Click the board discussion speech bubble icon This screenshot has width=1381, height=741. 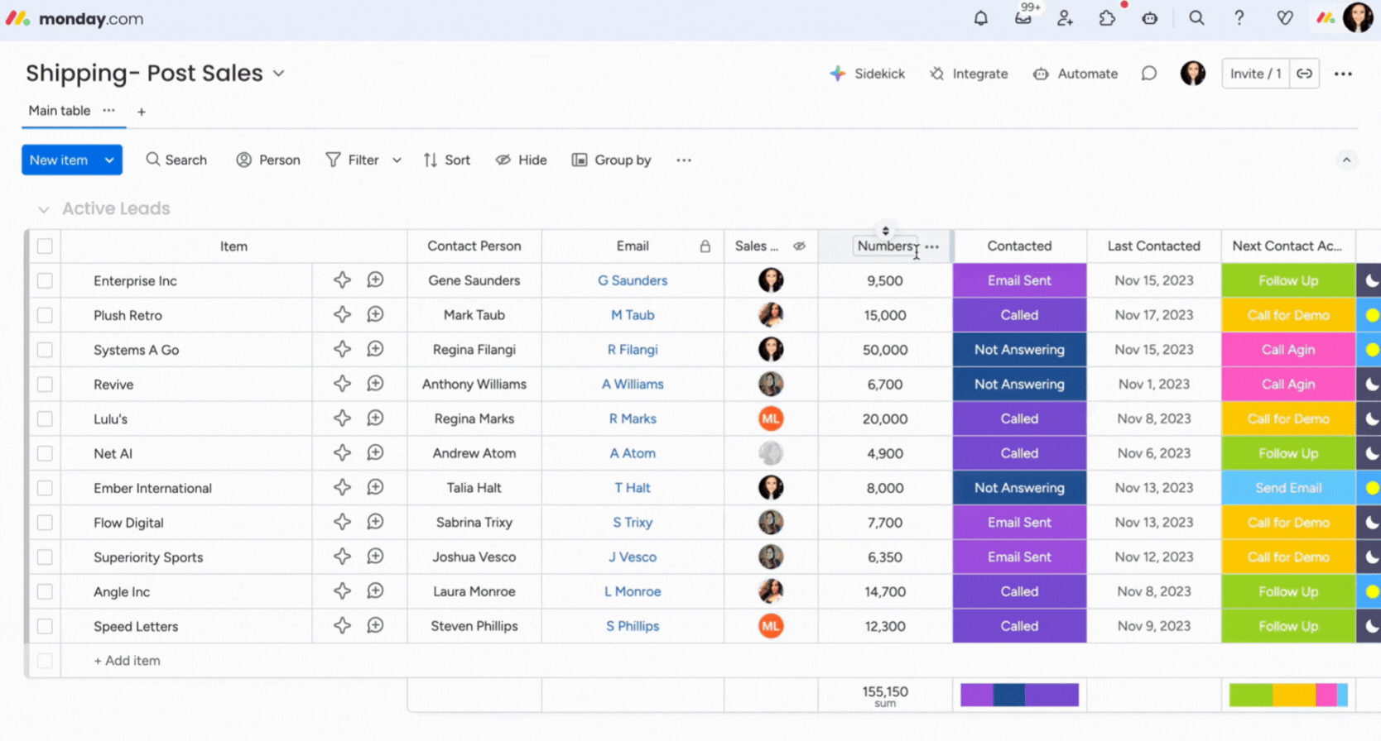point(1148,74)
